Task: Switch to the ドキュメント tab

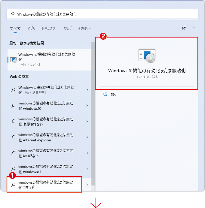Action: [50, 28]
